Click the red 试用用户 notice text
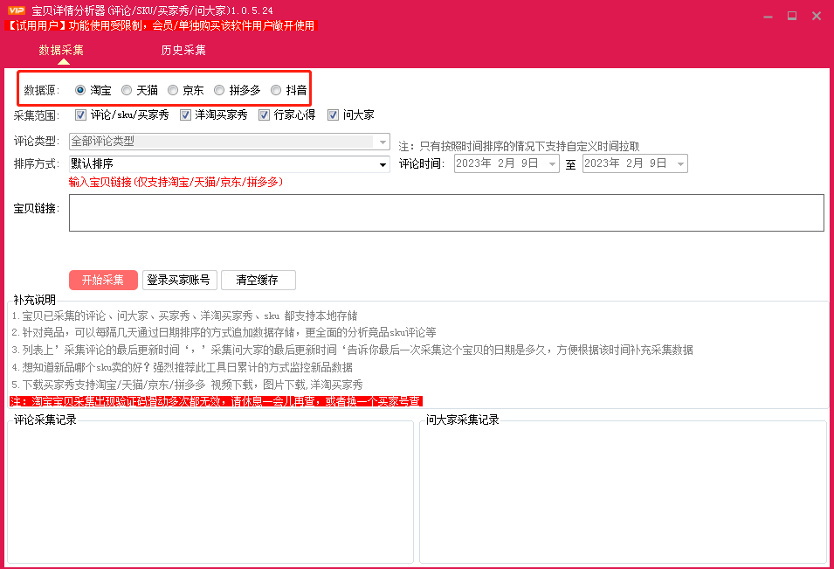 (x=161, y=25)
